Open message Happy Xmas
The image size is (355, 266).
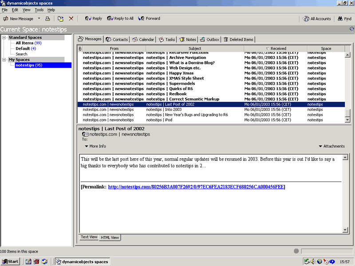tap(211, 73)
